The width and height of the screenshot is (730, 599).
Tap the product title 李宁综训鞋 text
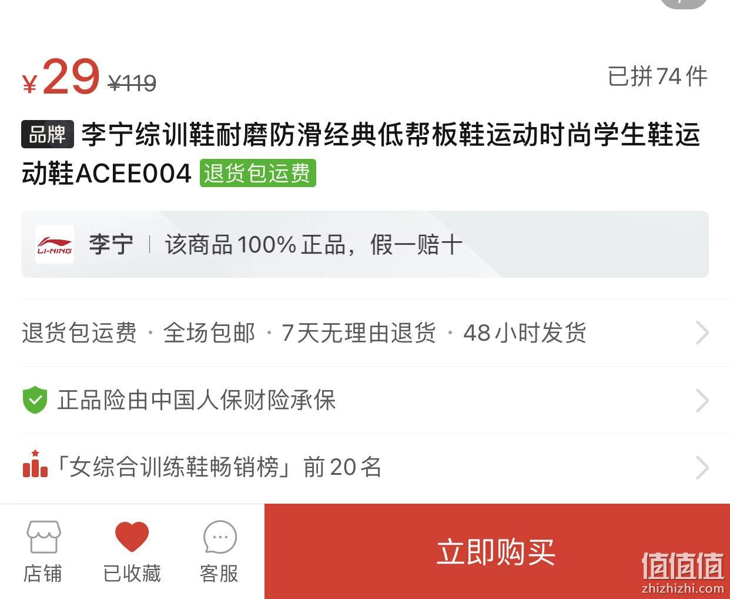click(x=361, y=154)
